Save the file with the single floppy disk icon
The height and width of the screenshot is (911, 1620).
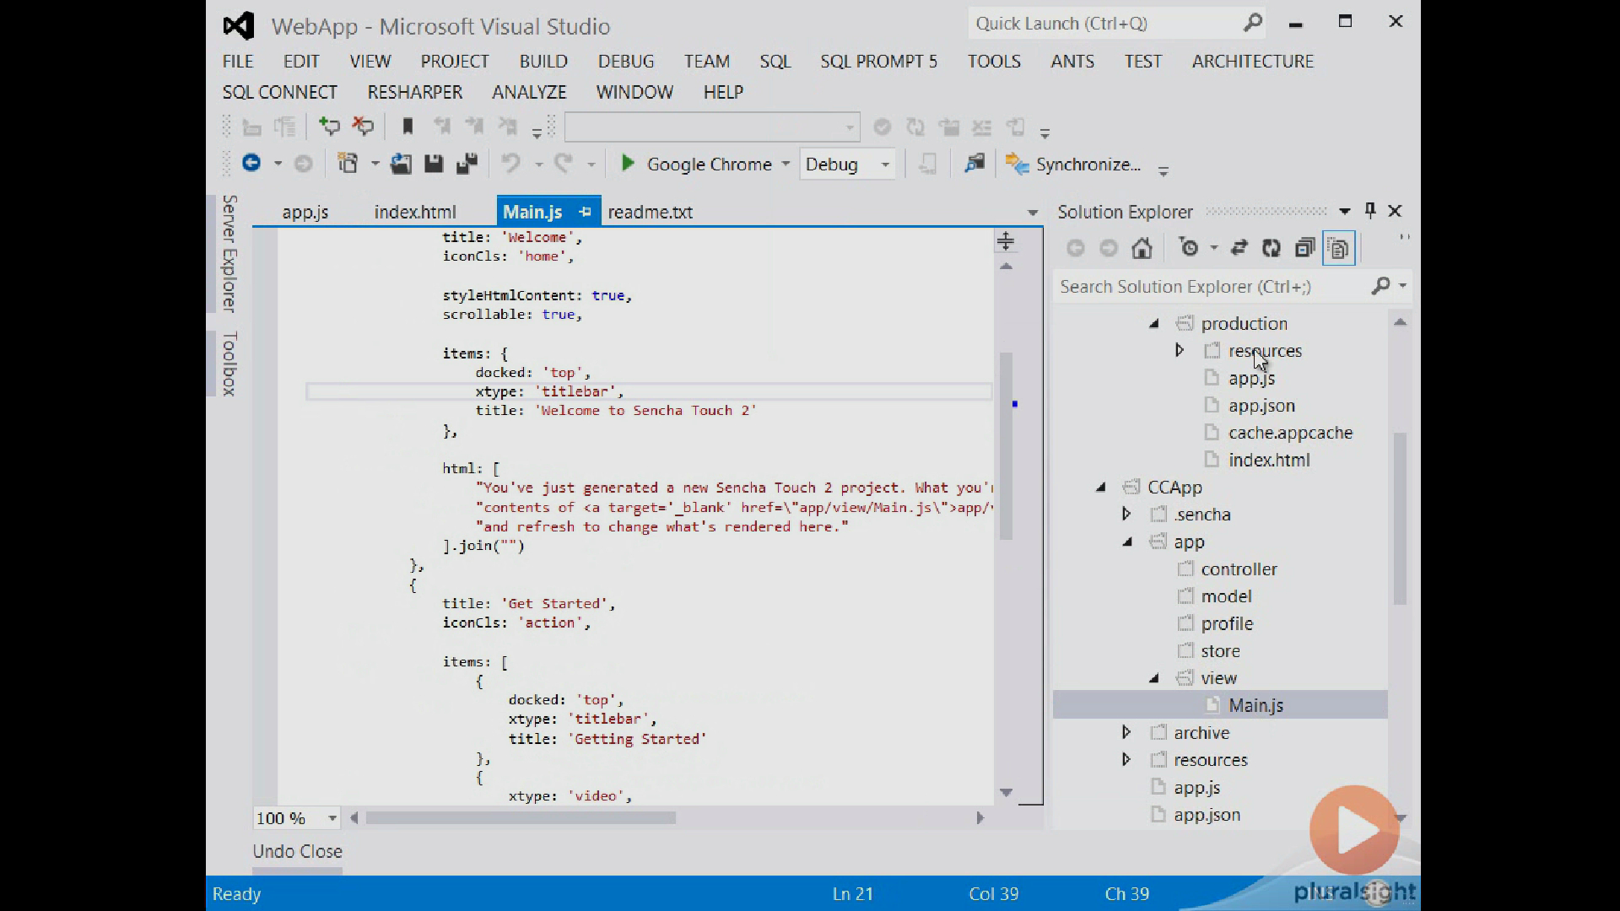[434, 164]
